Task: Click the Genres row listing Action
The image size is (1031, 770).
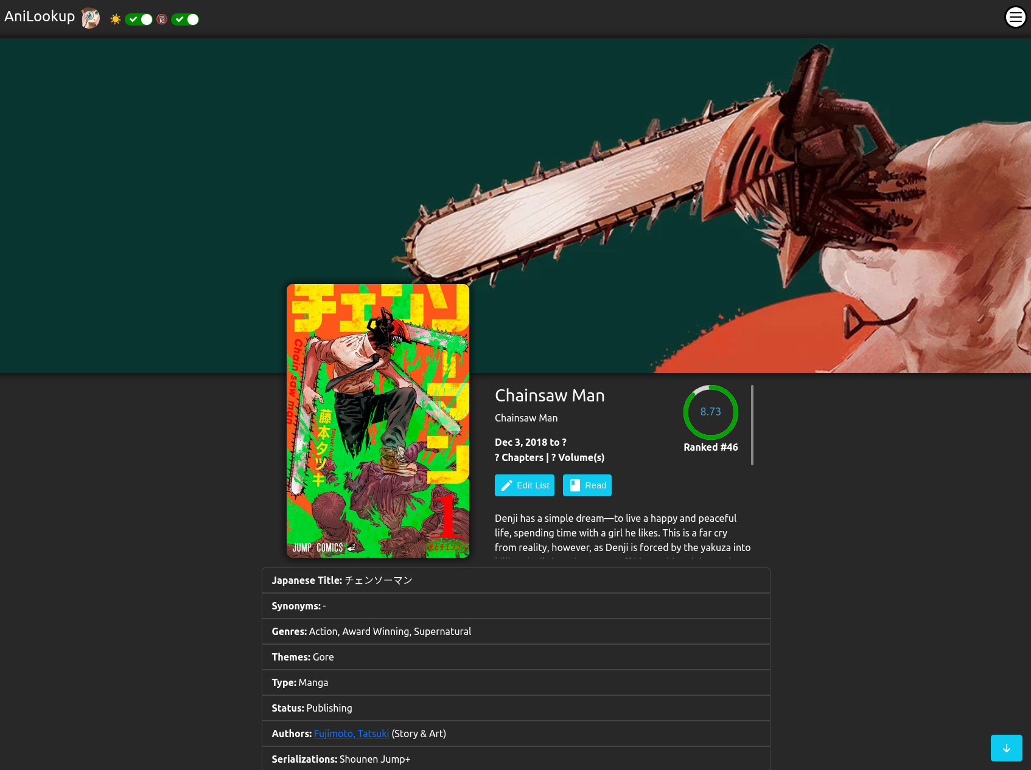Action: click(516, 631)
